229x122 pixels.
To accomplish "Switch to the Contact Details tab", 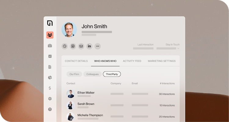I will point(76,61).
